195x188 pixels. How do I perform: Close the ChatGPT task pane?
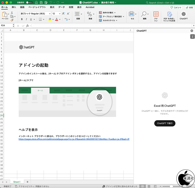coord(192,31)
